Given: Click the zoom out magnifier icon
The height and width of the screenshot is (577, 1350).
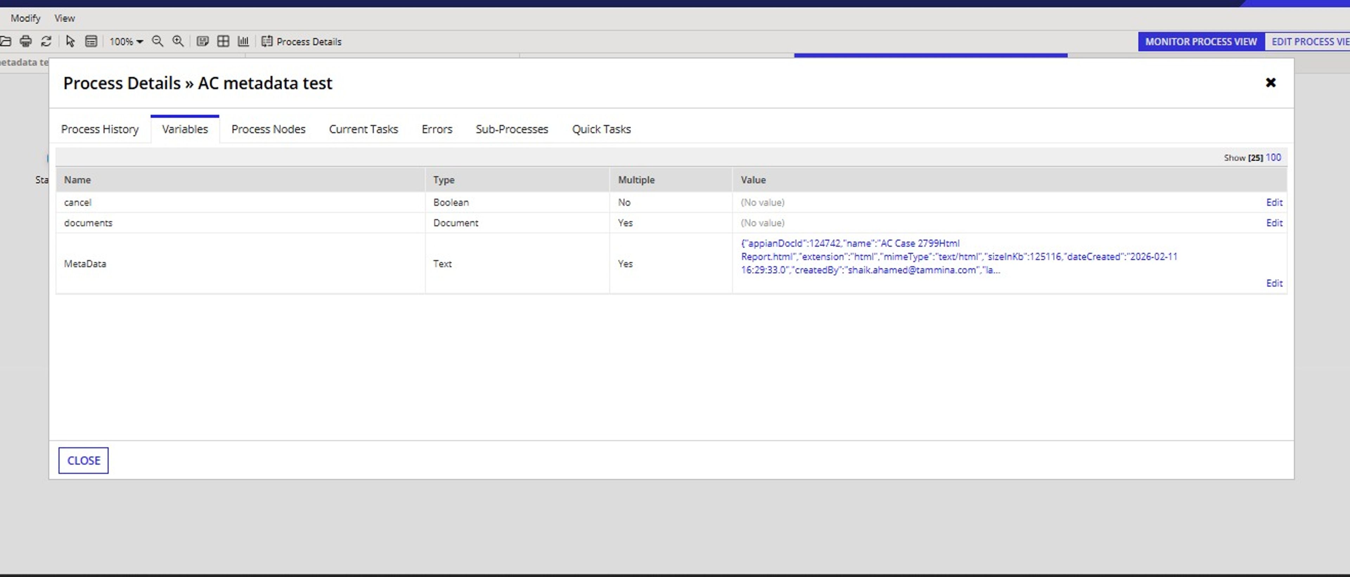Looking at the screenshot, I should [x=157, y=41].
